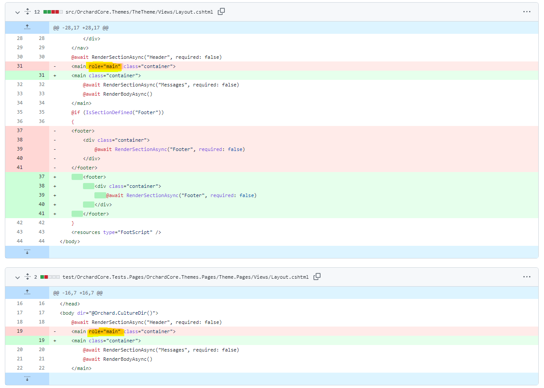544x388 pixels.
Task: Select deleted line number 31
Action: [19, 66]
